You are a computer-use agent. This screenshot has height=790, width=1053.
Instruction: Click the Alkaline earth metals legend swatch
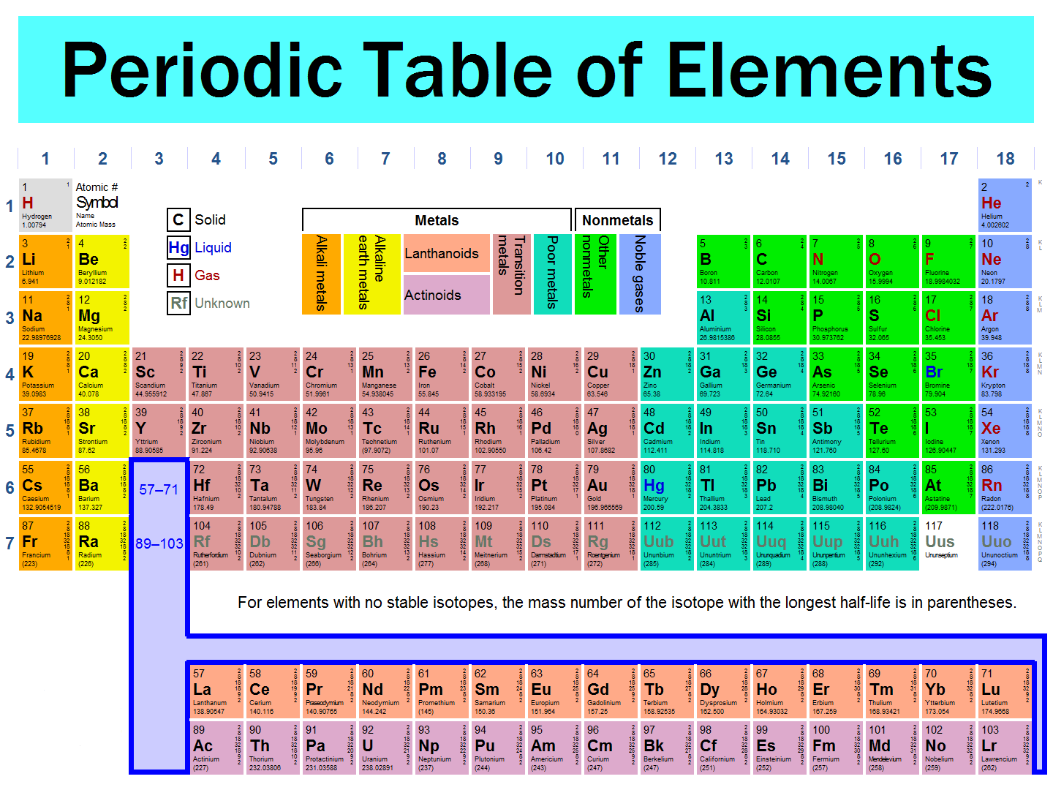tap(372, 274)
